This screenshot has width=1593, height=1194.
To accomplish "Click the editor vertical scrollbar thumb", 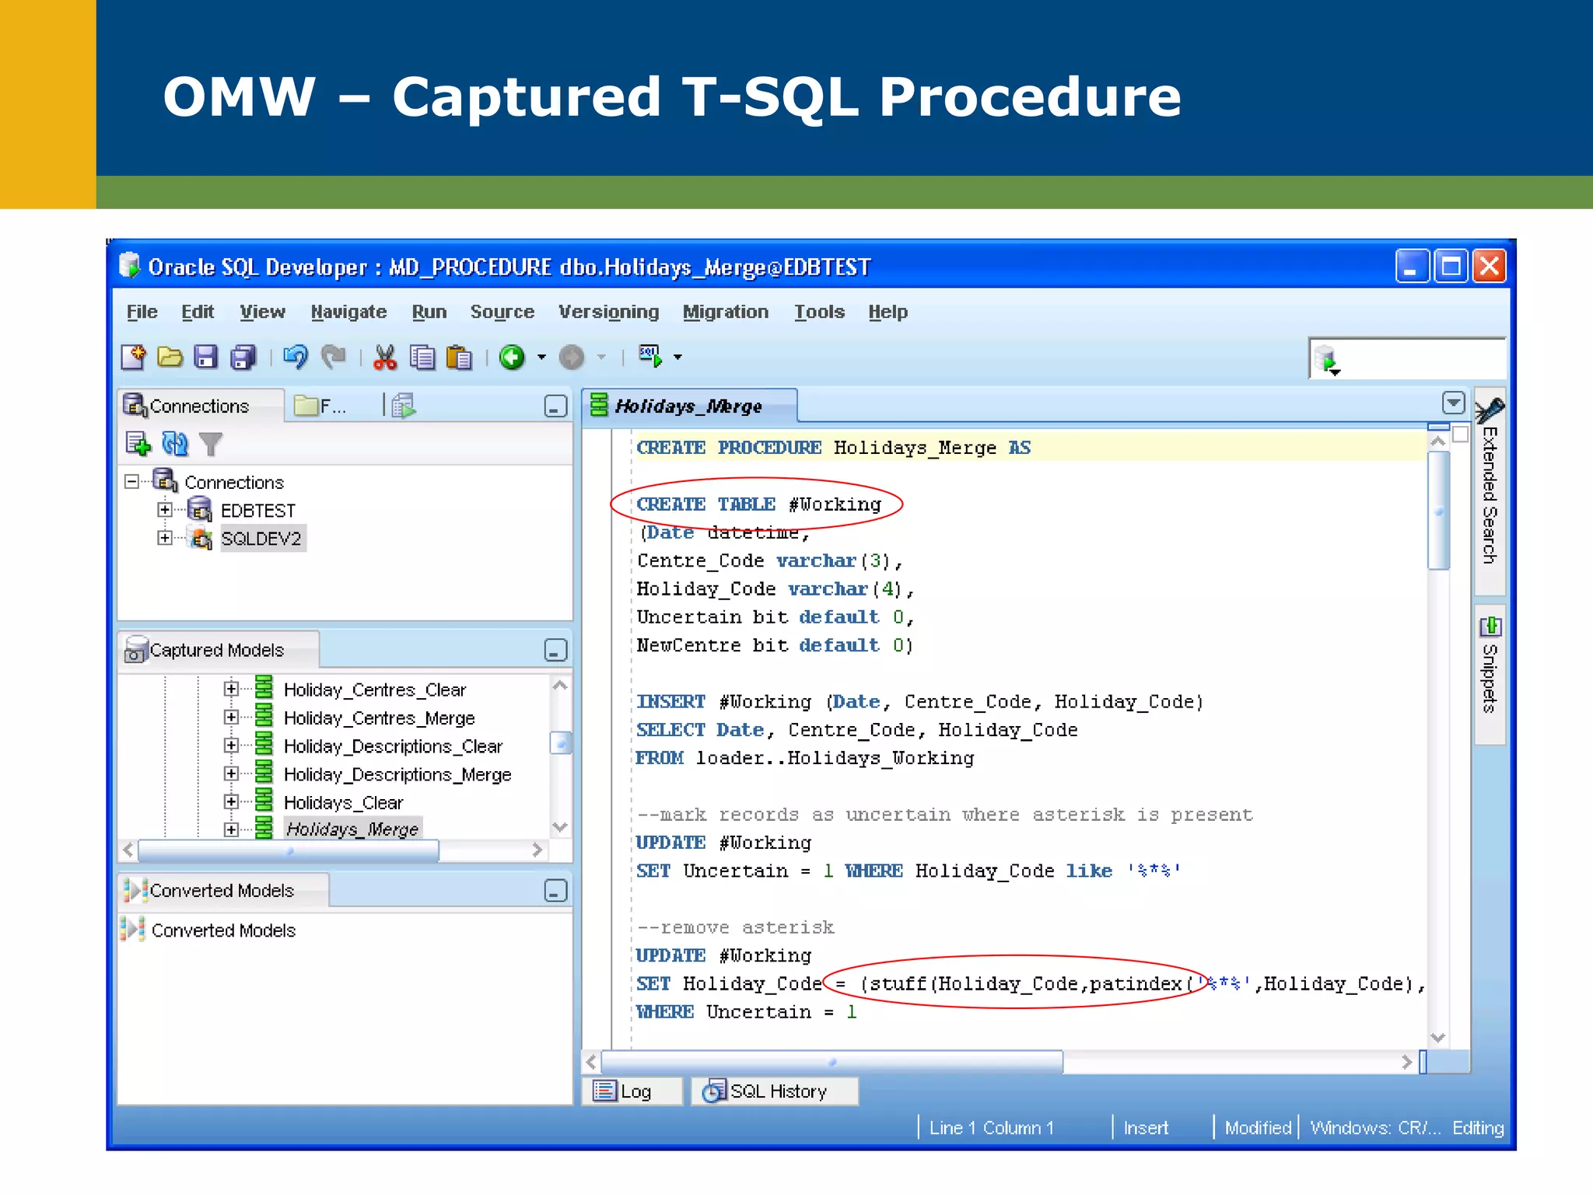I will click(x=1439, y=511).
